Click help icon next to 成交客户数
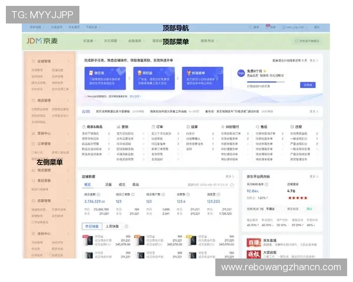Screen dimensions: 353x282 pos(163,194)
